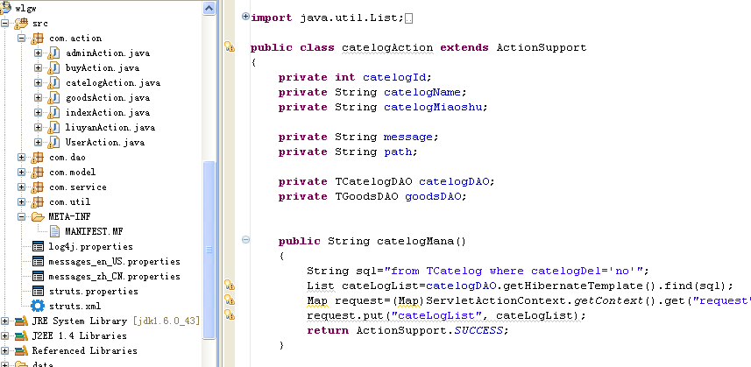751x367 pixels.
Task: Click 'catelogAction' class name in editor
Action: (387, 47)
